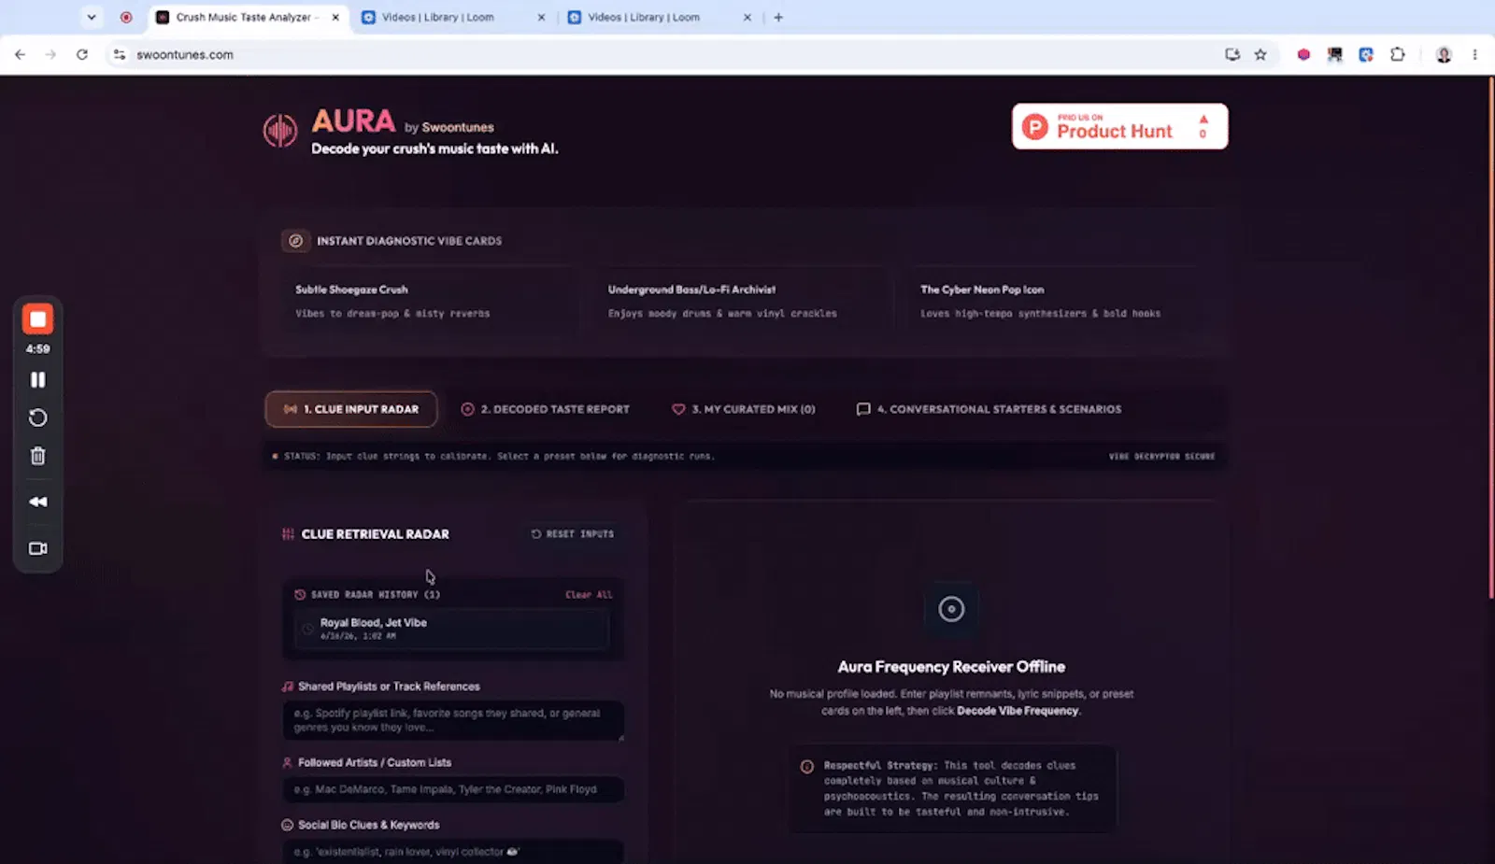The width and height of the screenshot is (1495, 864).
Task: Pause the Loom recording
Action: click(37, 379)
